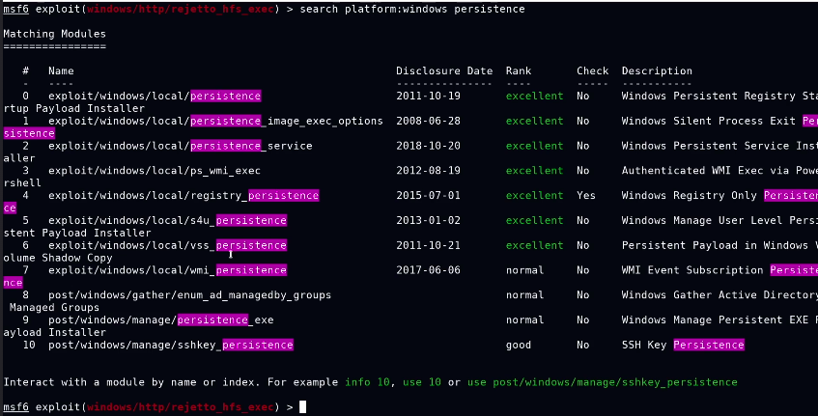Click the 'Rank' column header
This screenshot has width=818, height=416.
pos(519,70)
